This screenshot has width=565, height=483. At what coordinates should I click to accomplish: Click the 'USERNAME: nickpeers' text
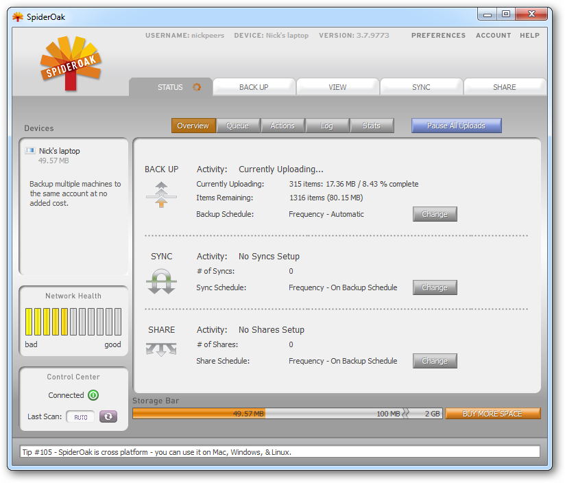184,35
